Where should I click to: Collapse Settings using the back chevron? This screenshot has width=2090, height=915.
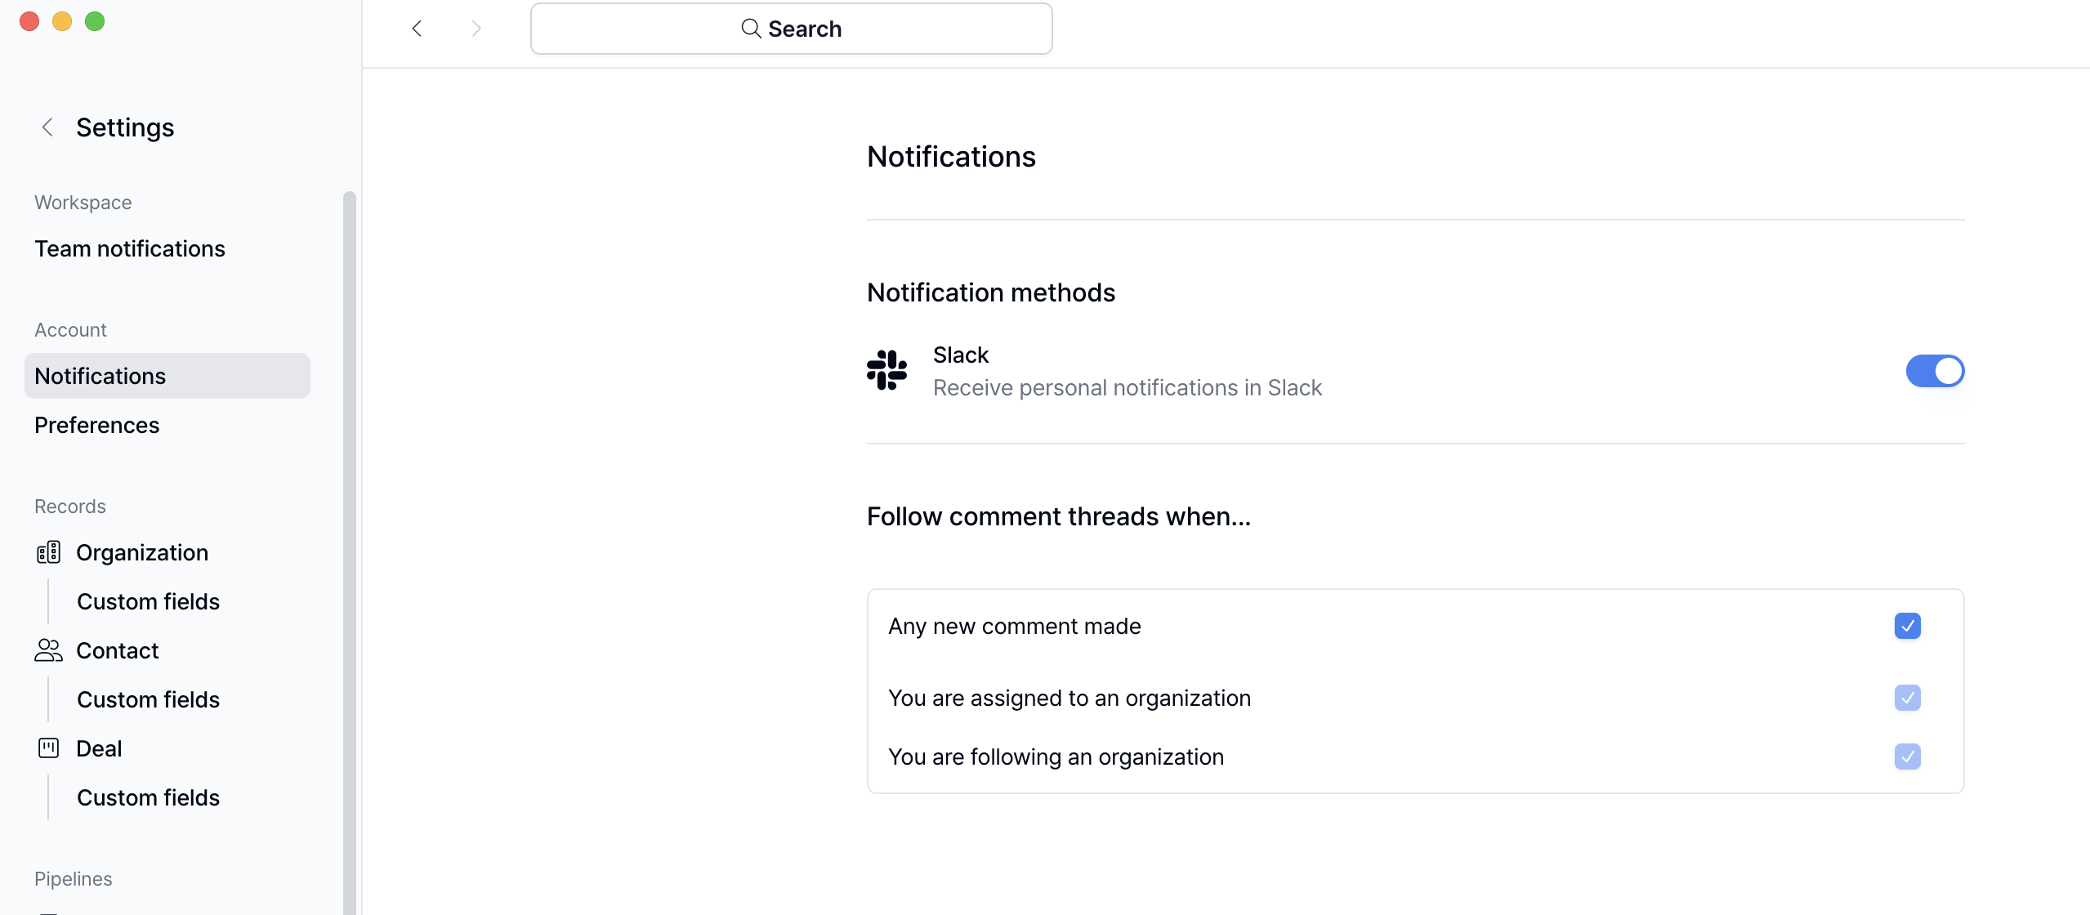[x=47, y=127]
